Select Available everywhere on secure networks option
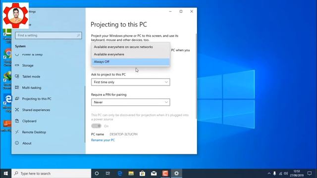This screenshot has width=317, height=178. point(130,47)
